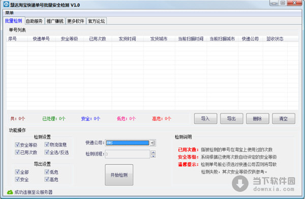Click the 安全等级 column header
Viewport: 305px width, 199px height.
point(70,39)
